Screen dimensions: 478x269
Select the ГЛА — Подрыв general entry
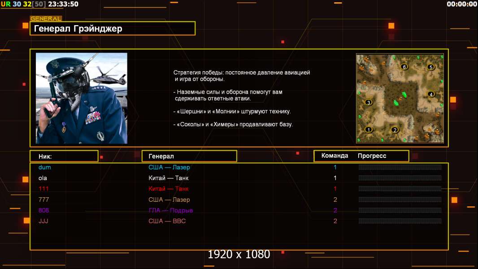pyautogui.click(x=170, y=210)
